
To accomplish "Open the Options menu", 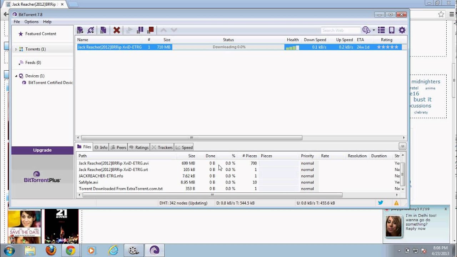I will click(31, 22).
